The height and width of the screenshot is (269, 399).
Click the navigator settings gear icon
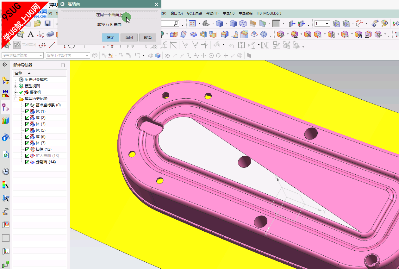pyautogui.click(x=5, y=65)
